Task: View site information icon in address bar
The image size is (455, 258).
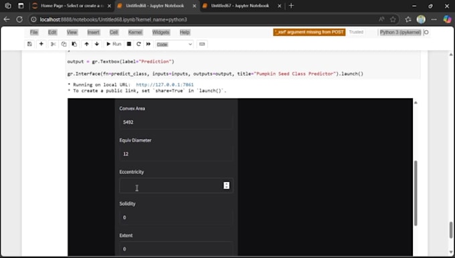Action: click(33, 19)
